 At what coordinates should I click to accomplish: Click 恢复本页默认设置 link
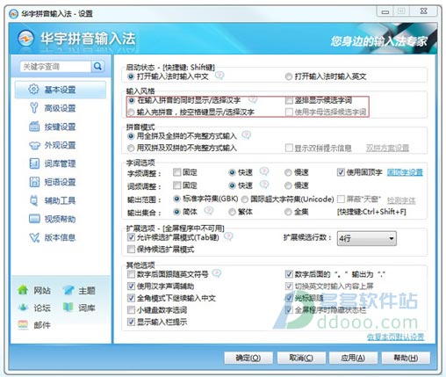[395, 337]
